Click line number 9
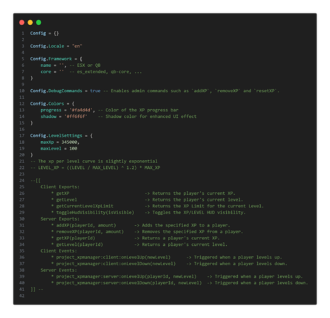 click(23, 85)
